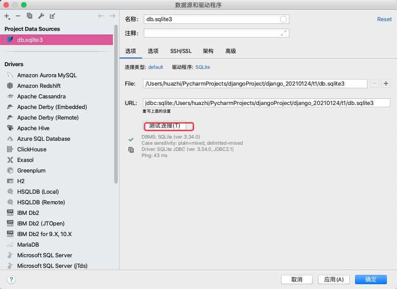The height and width of the screenshot is (289, 397).
Task: Open driver settings wrench icon
Action: click(41, 16)
